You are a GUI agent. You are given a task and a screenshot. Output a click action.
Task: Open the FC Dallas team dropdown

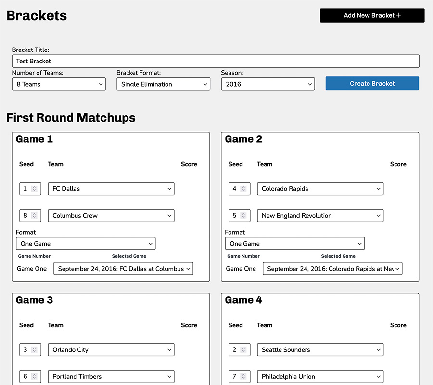click(x=111, y=188)
